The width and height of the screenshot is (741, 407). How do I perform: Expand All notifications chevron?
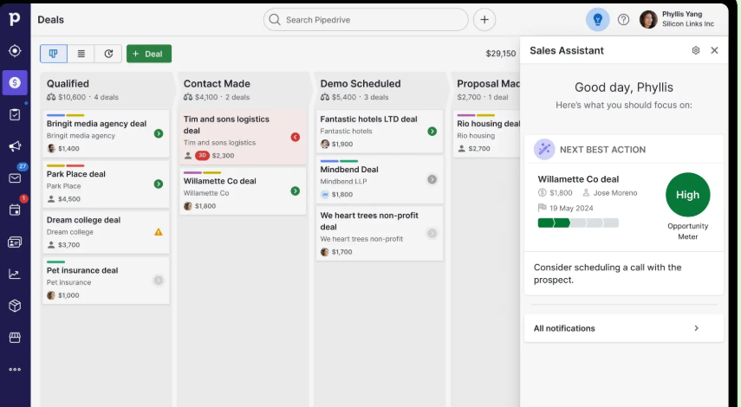coord(696,328)
